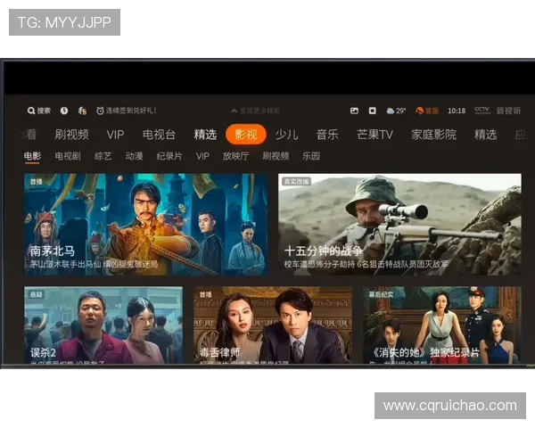Switch to the 精选 tab right of 家庭影院
The image size is (535, 428).
(486, 135)
